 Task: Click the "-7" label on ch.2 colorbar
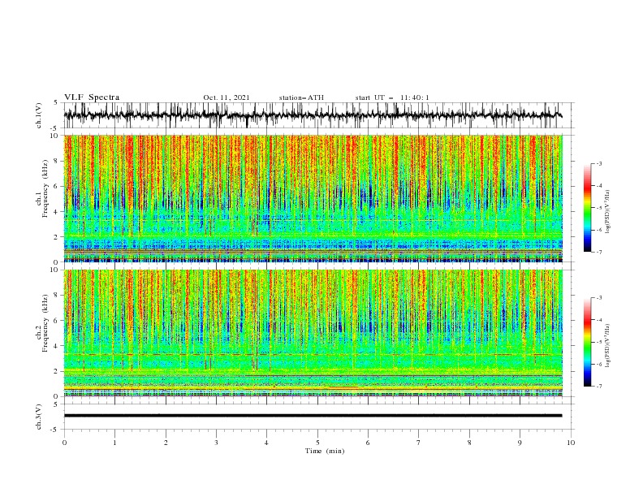[x=599, y=387]
